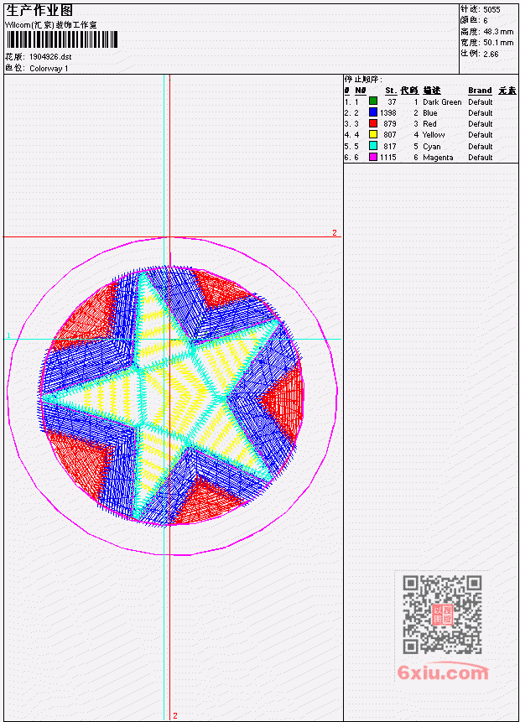
Task: Click the file name 1904926.dst
Action: point(50,57)
